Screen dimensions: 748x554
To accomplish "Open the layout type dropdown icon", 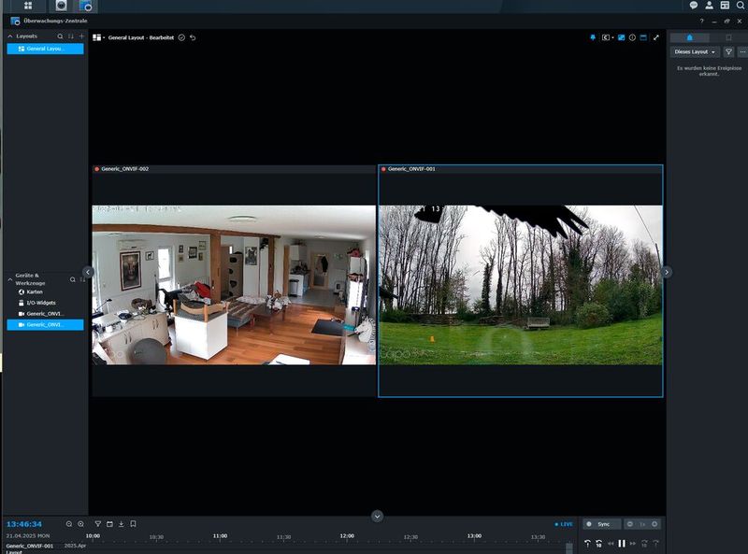I will point(98,37).
